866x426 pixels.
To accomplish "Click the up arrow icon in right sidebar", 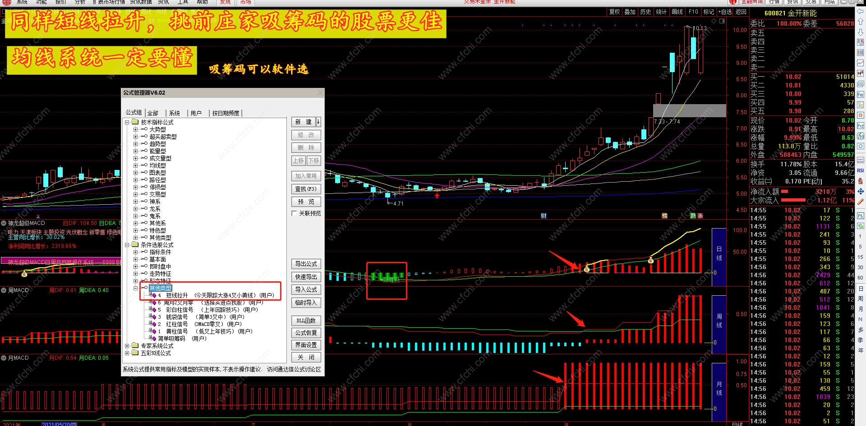I will [x=860, y=22].
